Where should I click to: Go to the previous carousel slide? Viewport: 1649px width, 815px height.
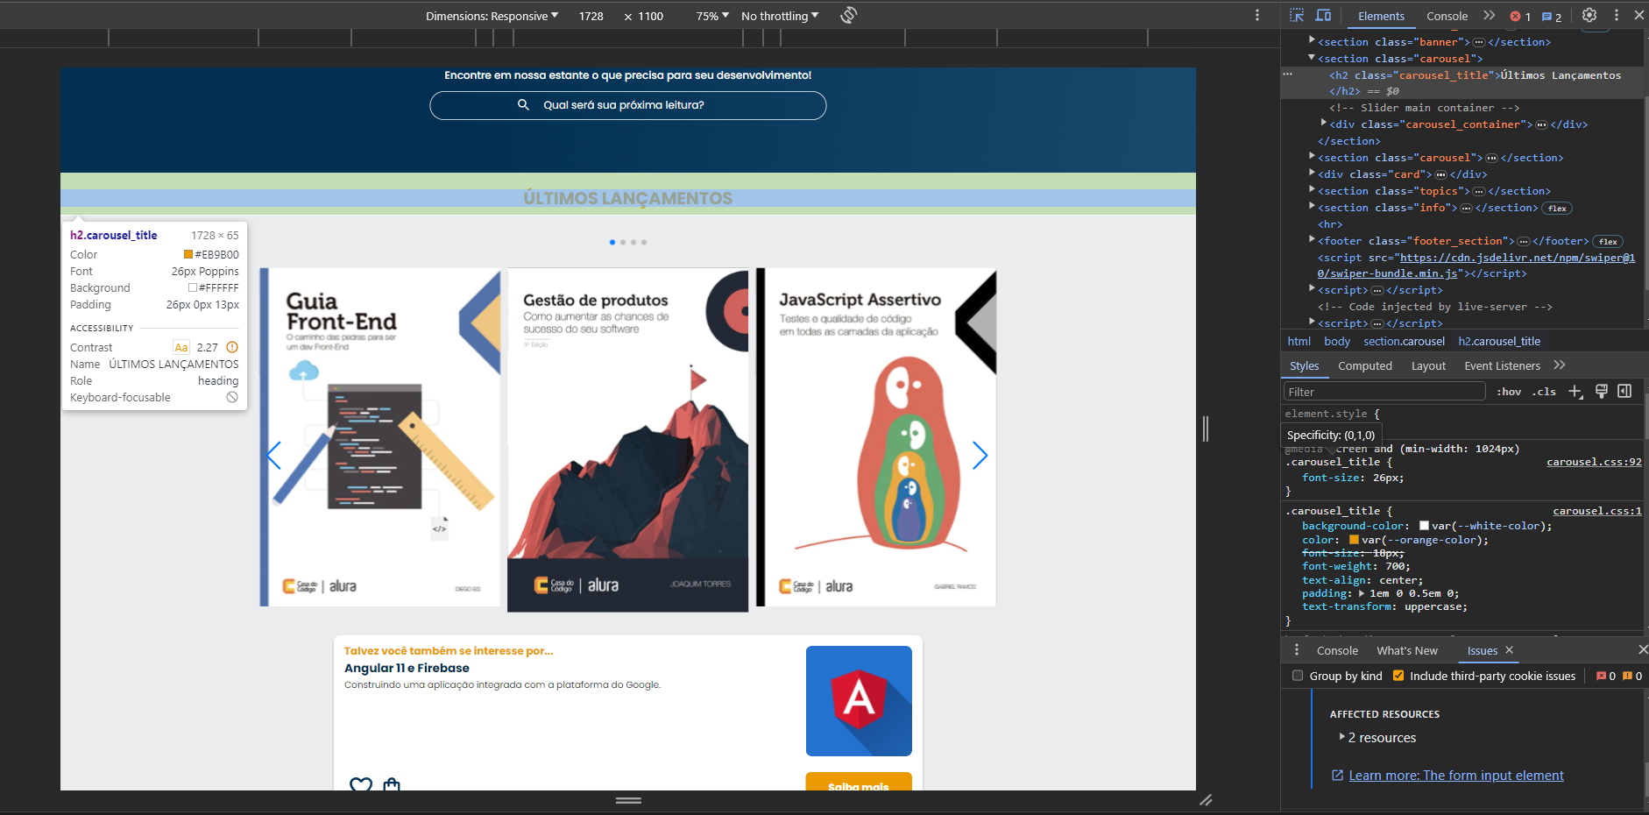[274, 455]
